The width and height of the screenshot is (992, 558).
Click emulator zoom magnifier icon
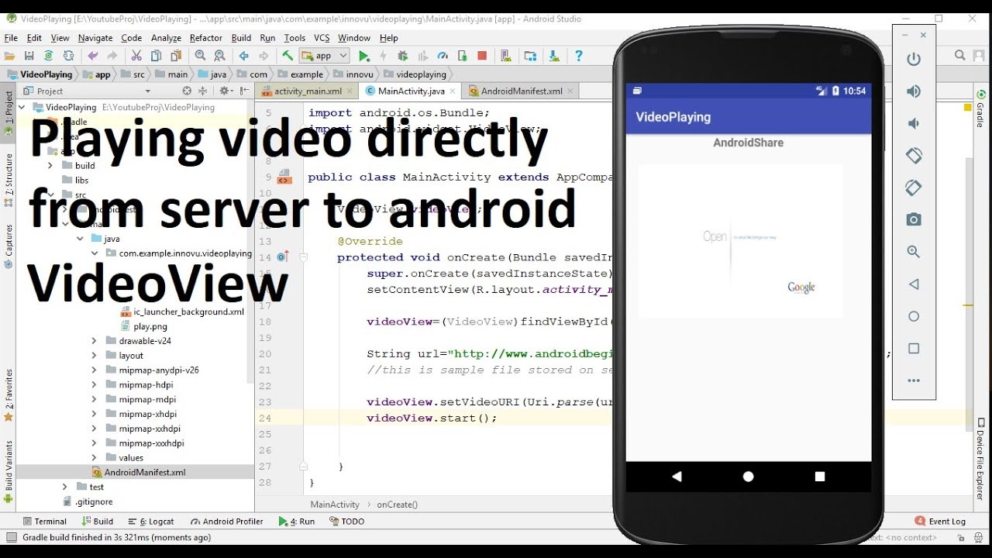pyautogui.click(x=914, y=252)
